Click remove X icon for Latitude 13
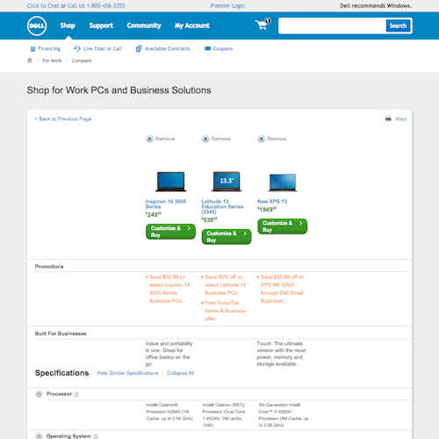This screenshot has width=439, height=439. (205, 139)
